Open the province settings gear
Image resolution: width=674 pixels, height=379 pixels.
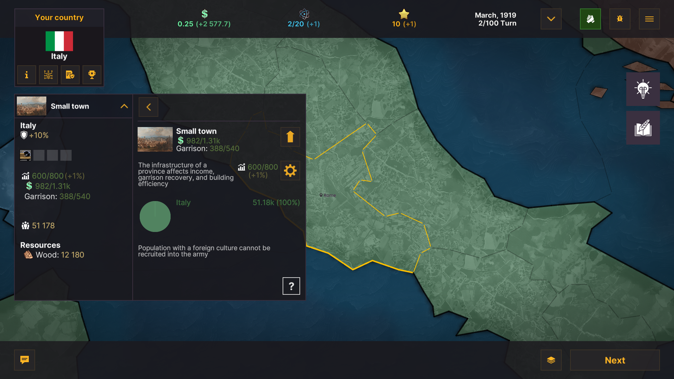290,171
